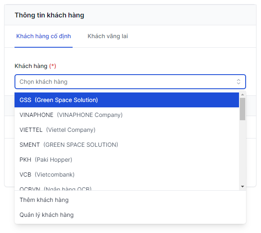Click the dropdown list scroll up arrow
Screen dimensions: 261x233
(x=242, y=95)
